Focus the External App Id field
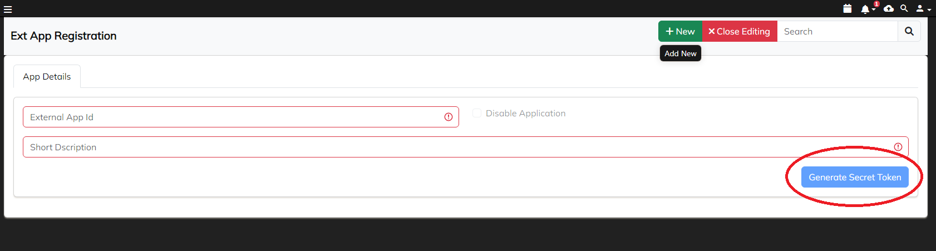 [x=234, y=117]
